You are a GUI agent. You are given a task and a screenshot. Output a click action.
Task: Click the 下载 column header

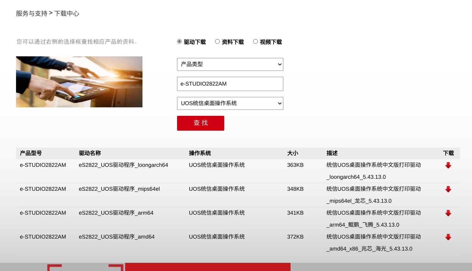pos(448,153)
